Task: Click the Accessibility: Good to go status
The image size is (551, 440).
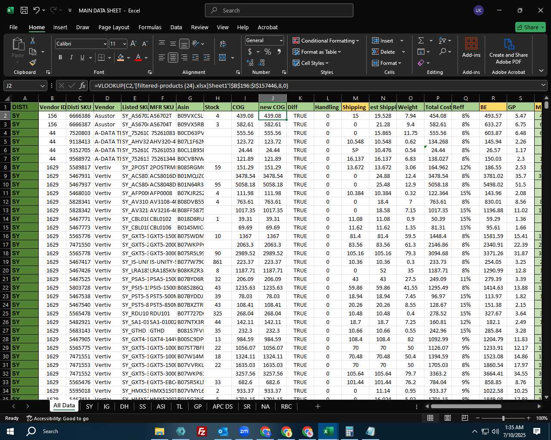Action: tap(58, 418)
